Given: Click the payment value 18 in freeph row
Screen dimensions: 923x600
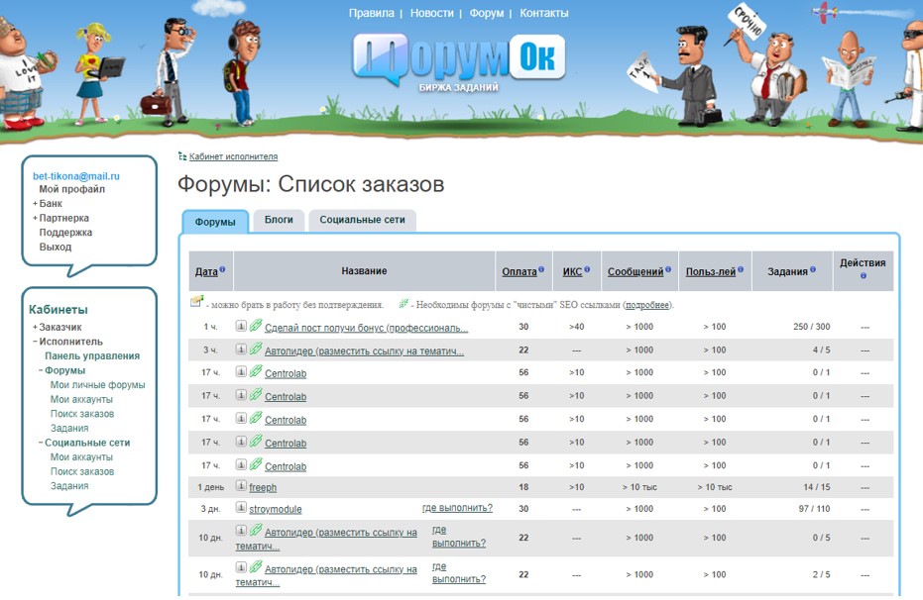Looking at the screenshot, I should [523, 487].
